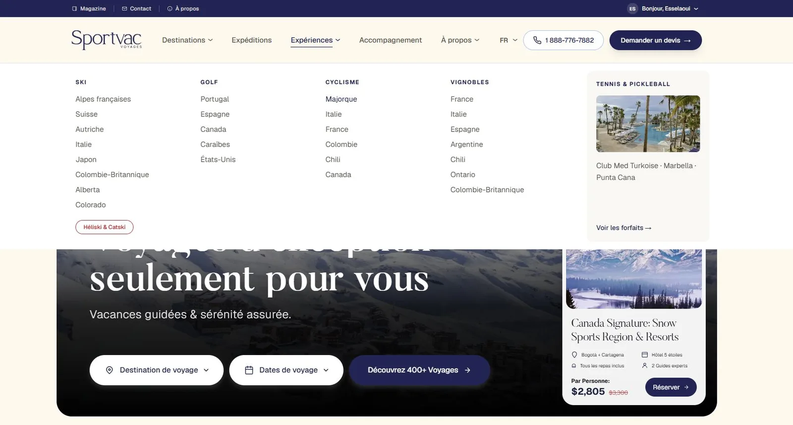Click the arrow after Voir les forfaits
The image size is (793, 425).
tap(648, 228)
